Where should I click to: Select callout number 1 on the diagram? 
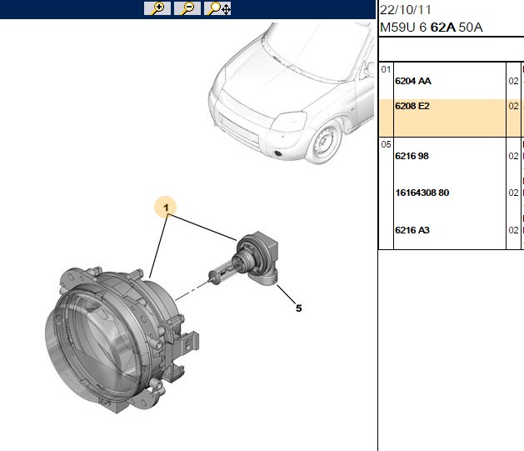point(166,208)
